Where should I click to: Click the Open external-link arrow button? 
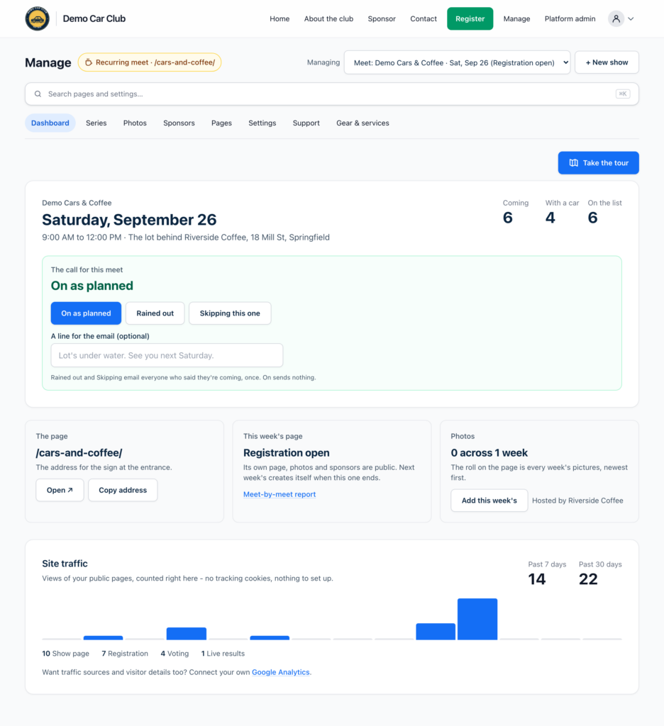[x=60, y=490]
